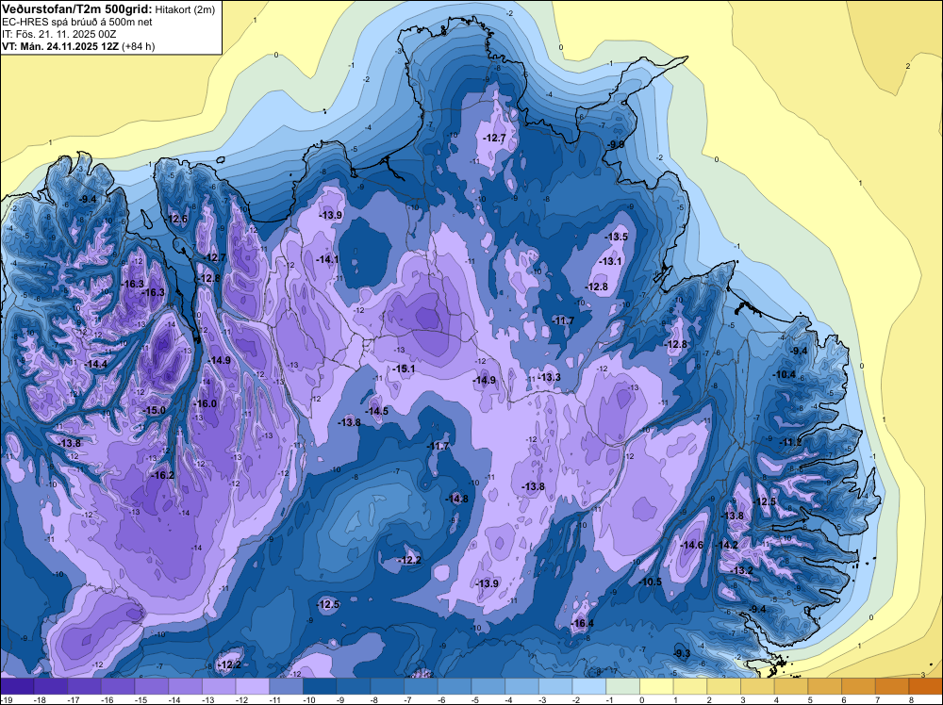Click the 'EC-HRES spá brúuð á 500m net' line
943x705 pixels.
coord(77,22)
